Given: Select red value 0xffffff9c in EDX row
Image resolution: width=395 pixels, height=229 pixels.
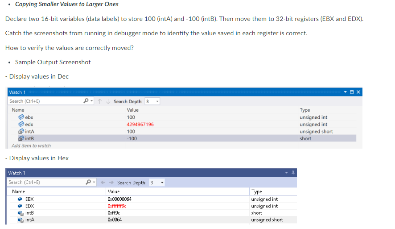Looking at the screenshot, I should pos(117,206).
